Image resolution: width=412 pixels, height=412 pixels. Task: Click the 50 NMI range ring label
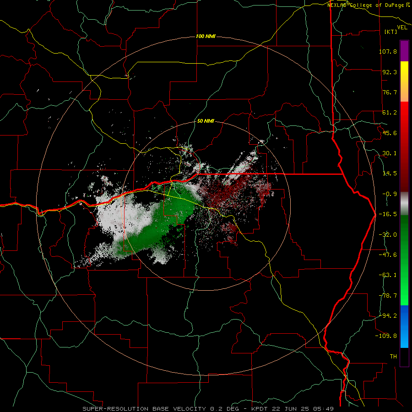pyautogui.click(x=206, y=121)
